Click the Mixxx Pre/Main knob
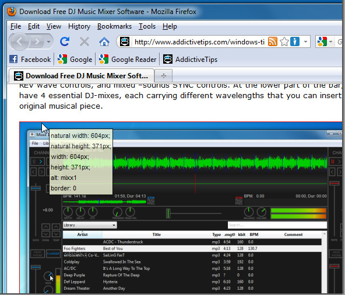This screenshot has width=345, height=295. coord(118,212)
